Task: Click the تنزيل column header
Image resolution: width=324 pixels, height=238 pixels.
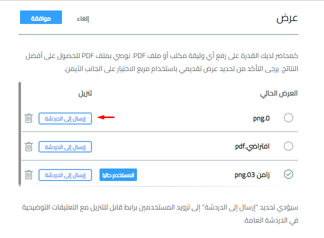Action: coord(85,93)
